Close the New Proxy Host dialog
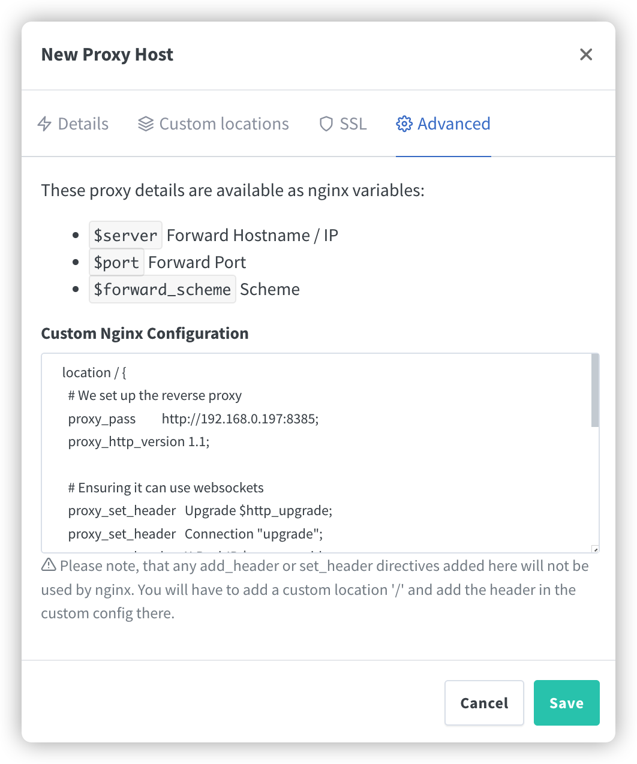 pos(586,55)
